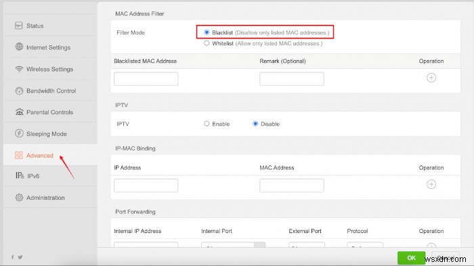Open the IPv6 label in the sidebar
This screenshot has height=266, width=474.
33,176
